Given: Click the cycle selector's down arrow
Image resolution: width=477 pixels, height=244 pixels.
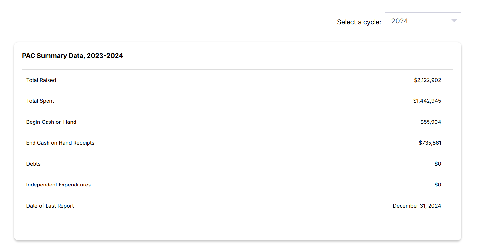Looking at the screenshot, I should click(454, 21).
